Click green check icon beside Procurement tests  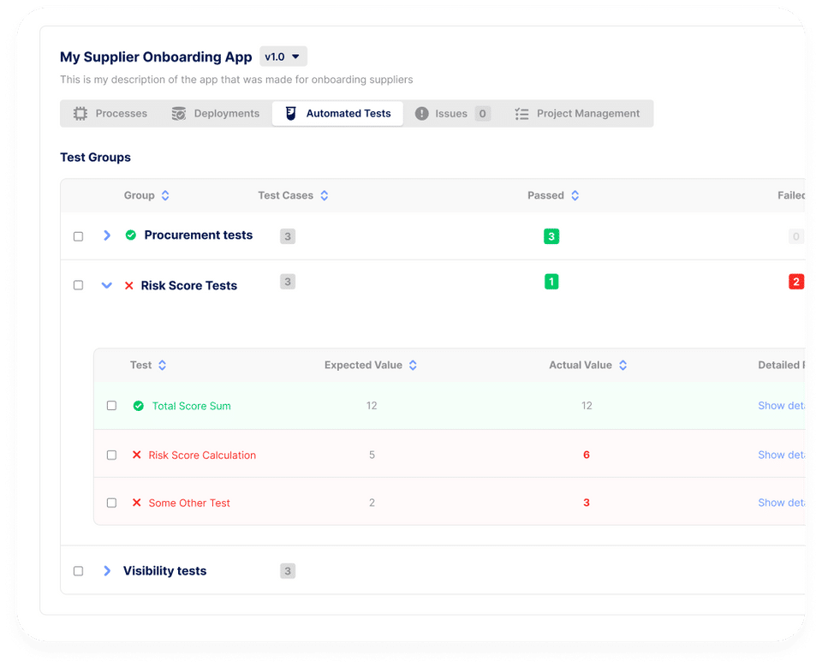(131, 235)
